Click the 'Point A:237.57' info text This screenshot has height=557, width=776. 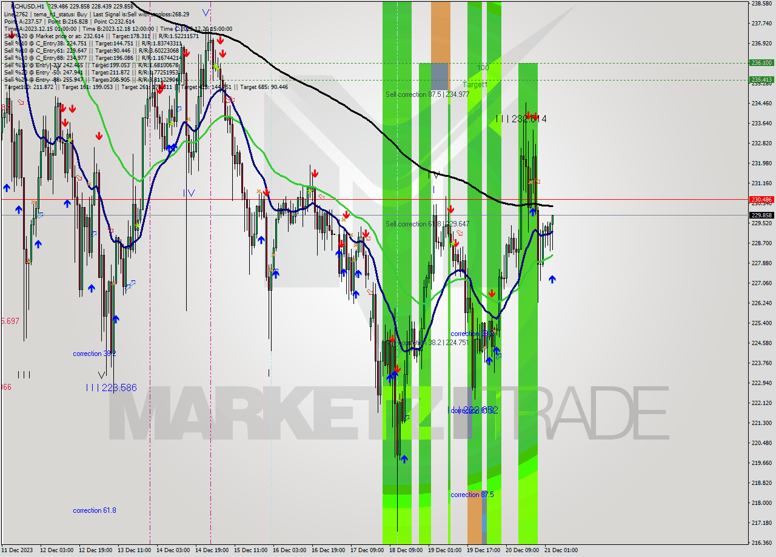[22, 21]
